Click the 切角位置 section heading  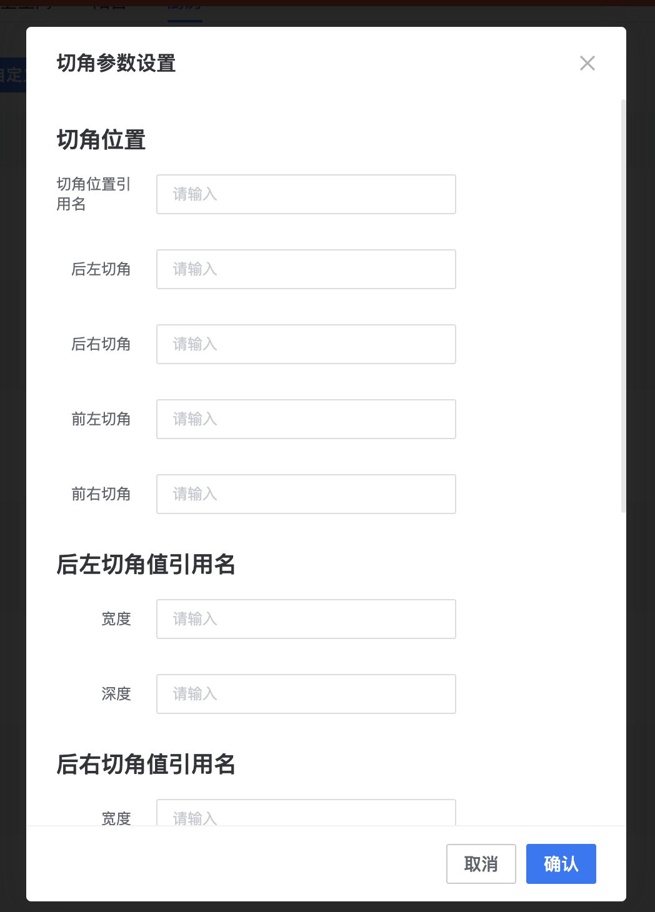(x=101, y=140)
